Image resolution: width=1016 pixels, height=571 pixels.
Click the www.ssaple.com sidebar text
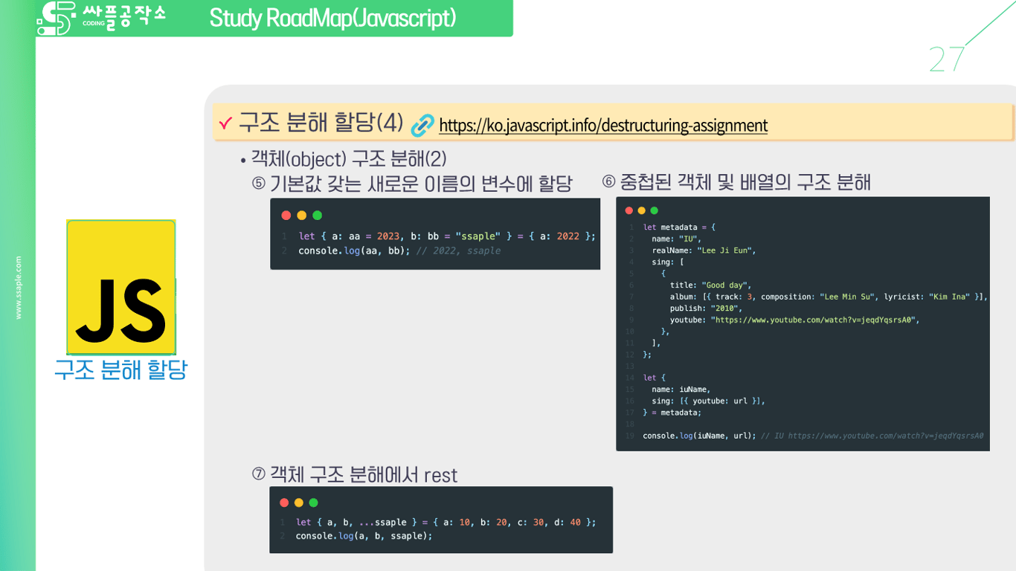point(19,286)
